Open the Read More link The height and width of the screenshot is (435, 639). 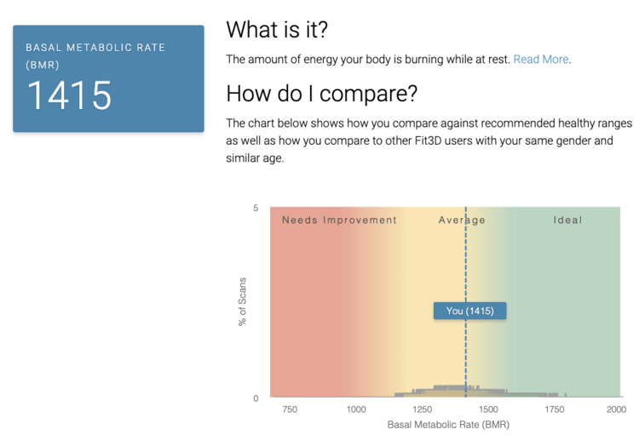tap(541, 60)
